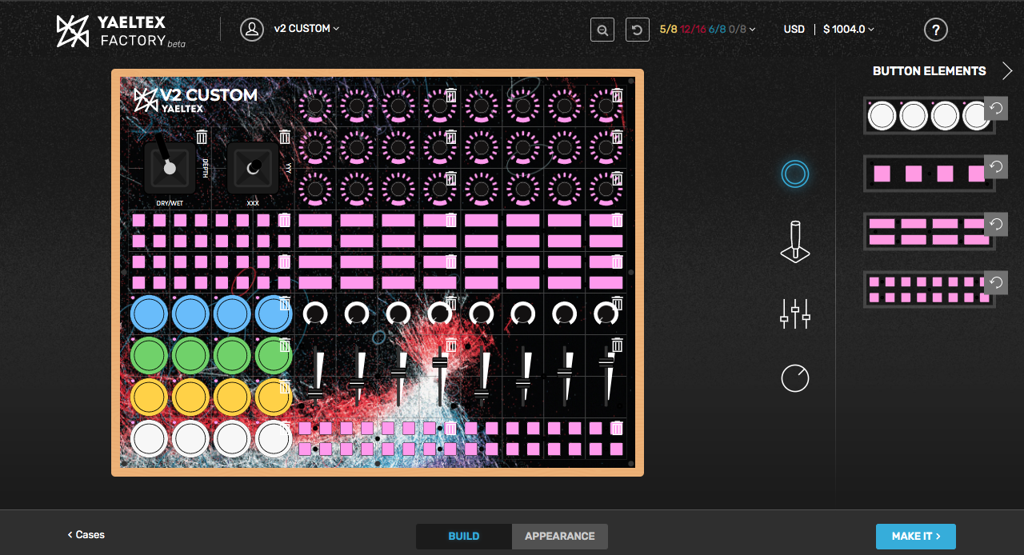Switch to the BUILD tab
The height and width of the screenshot is (555, 1024).
(x=464, y=537)
